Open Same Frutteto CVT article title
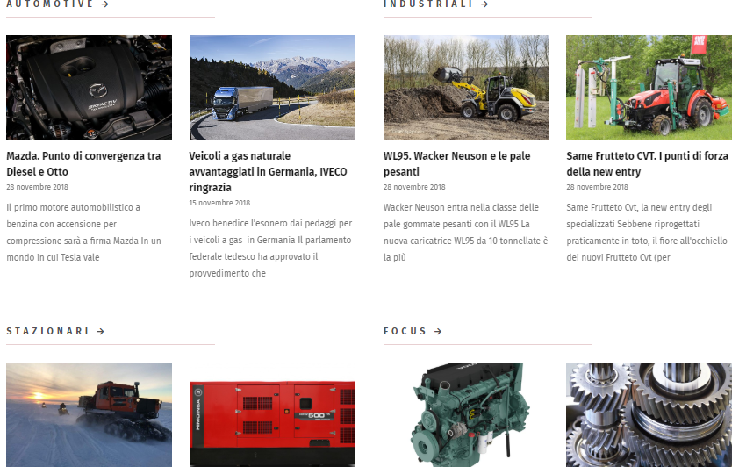 click(647, 163)
